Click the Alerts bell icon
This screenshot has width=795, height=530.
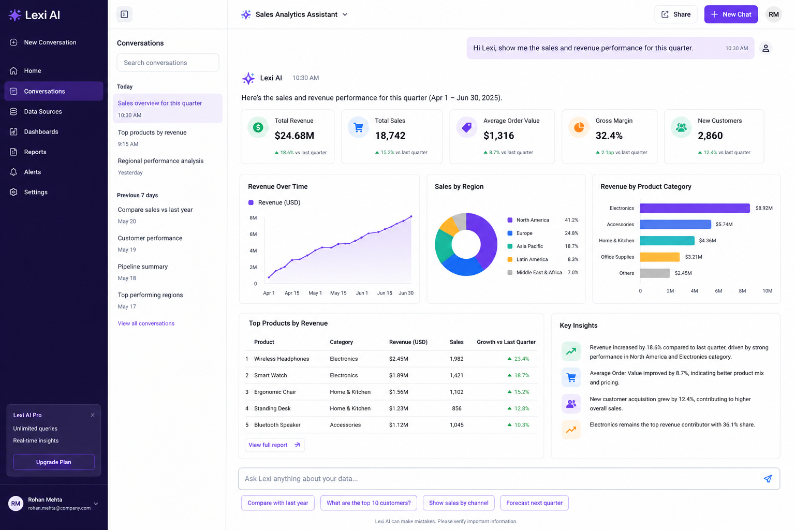pyautogui.click(x=13, y=172)
